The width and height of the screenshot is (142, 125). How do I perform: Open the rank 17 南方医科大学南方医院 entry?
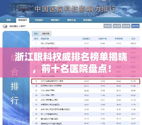(49, 119)
